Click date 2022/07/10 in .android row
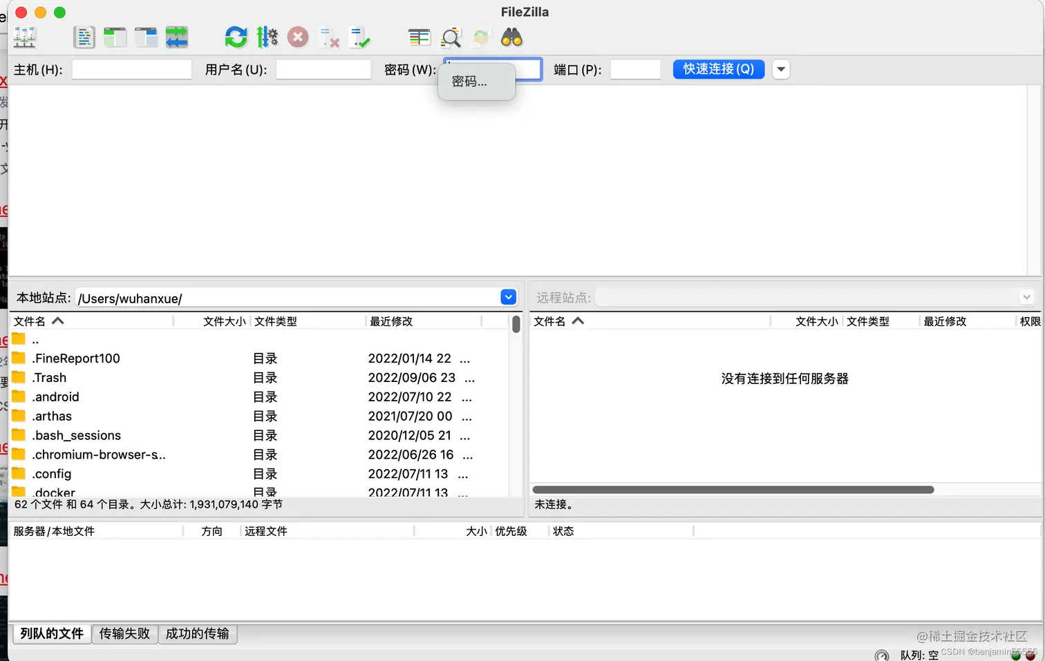This screenshot has width=1045, height=661. coord(410,397)
